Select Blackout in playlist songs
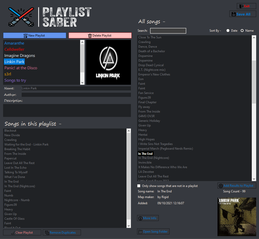Screen dimensions: 259x239 10,131
